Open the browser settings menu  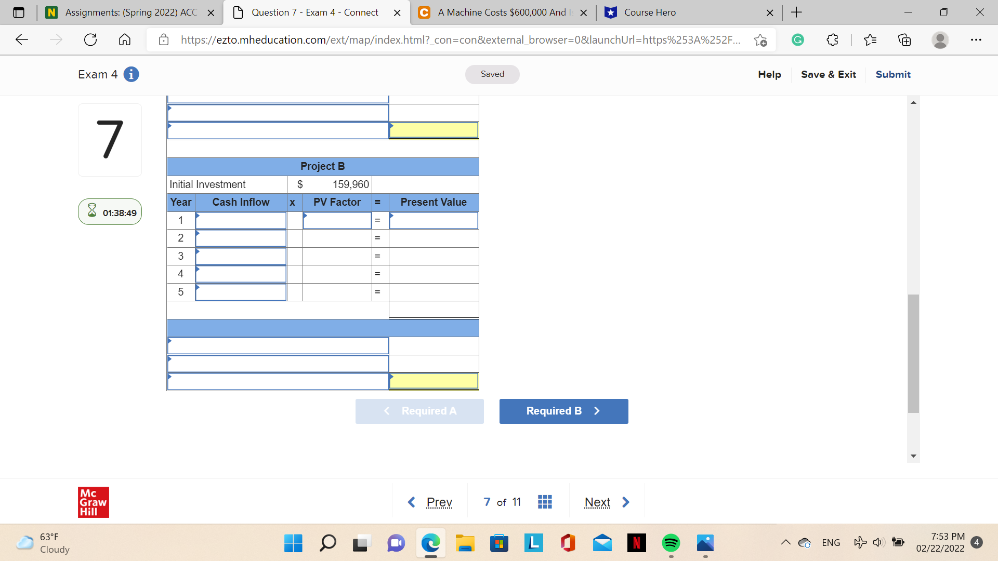click(x=977, y=39)
